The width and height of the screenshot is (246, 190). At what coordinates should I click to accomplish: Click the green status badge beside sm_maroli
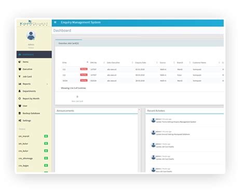click(46, 136)
